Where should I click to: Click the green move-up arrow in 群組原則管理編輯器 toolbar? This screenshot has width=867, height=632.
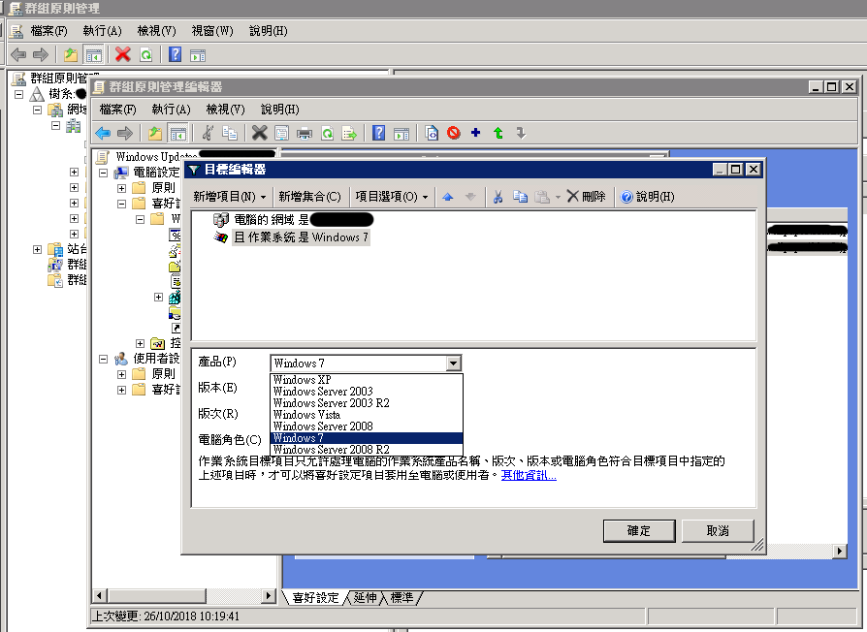pos(498,133)
